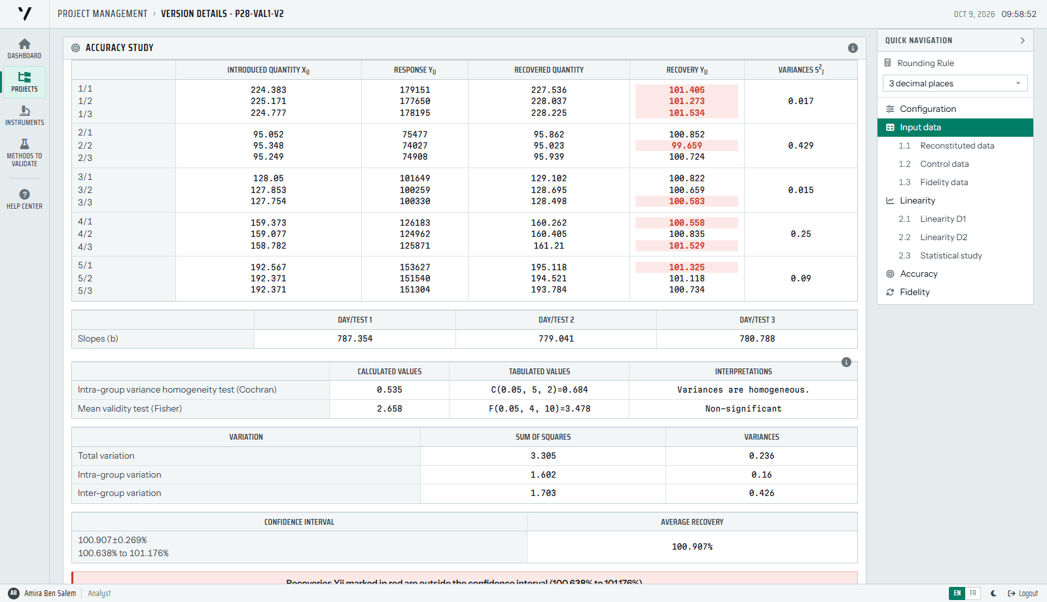The image size is (1047, 602).
Task: Log out of the application
Action: [1023, 593]
